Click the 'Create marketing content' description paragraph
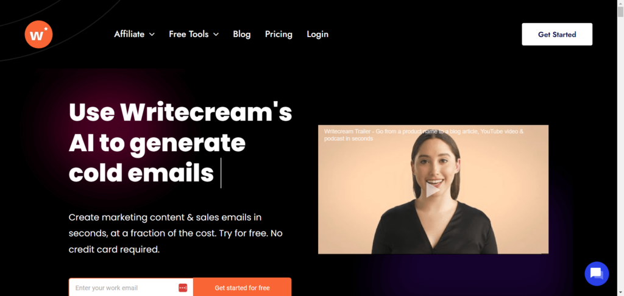Viewport: 624px width, 296px height. [175, 233]
